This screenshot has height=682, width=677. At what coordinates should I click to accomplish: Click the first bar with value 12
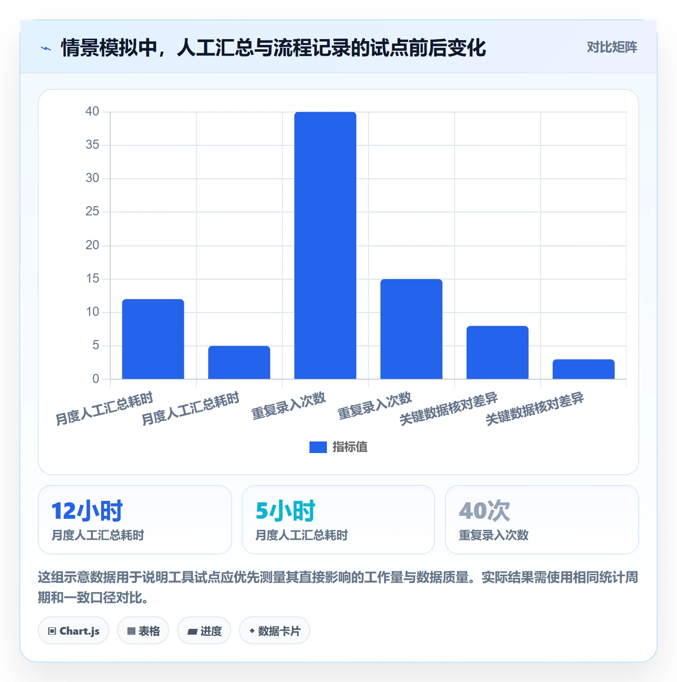153,339
